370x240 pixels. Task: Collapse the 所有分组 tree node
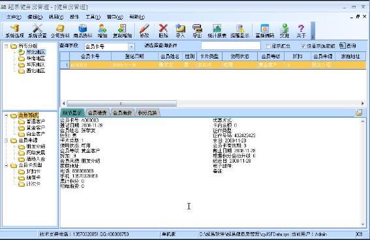click(7, 46)
